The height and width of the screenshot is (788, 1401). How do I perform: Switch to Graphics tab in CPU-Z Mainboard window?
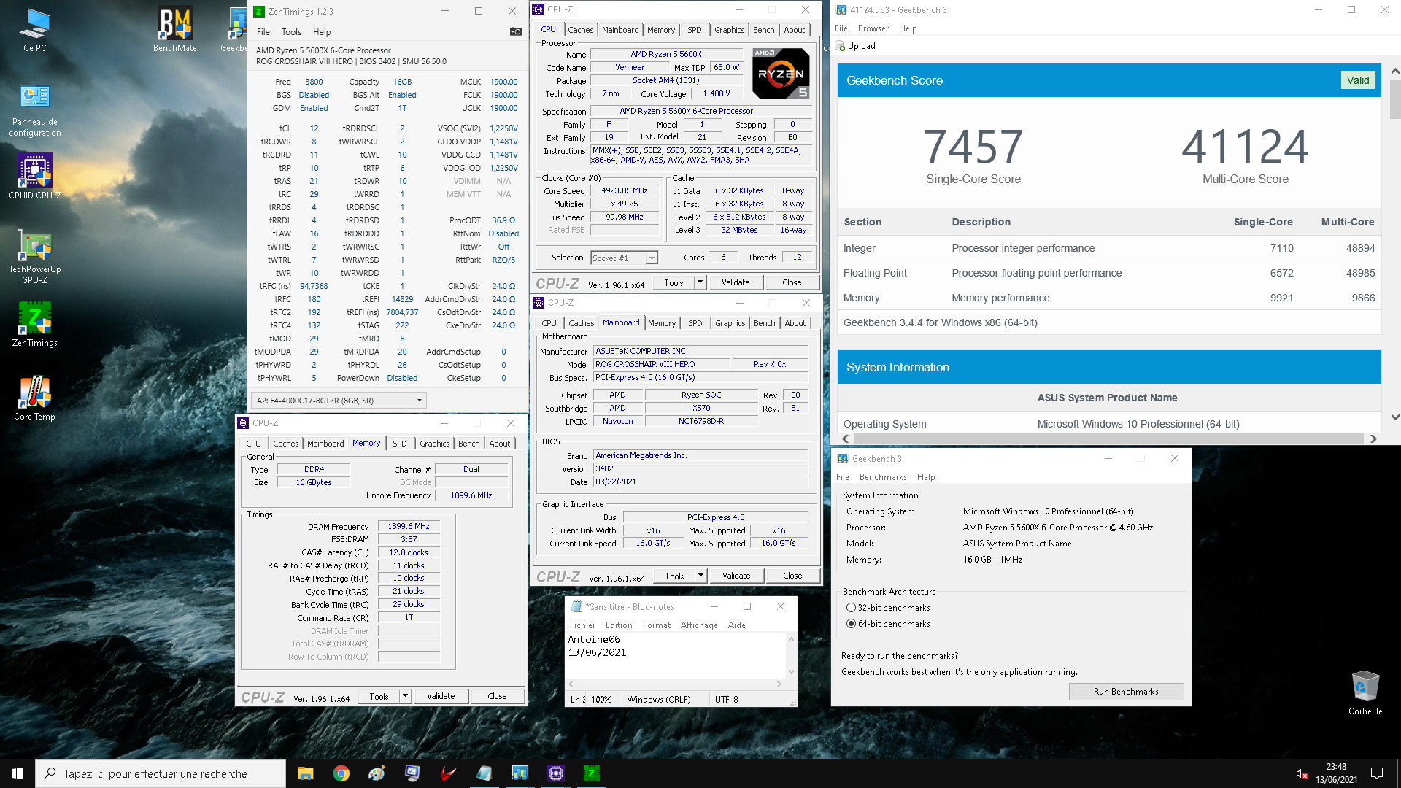(730, 323)
